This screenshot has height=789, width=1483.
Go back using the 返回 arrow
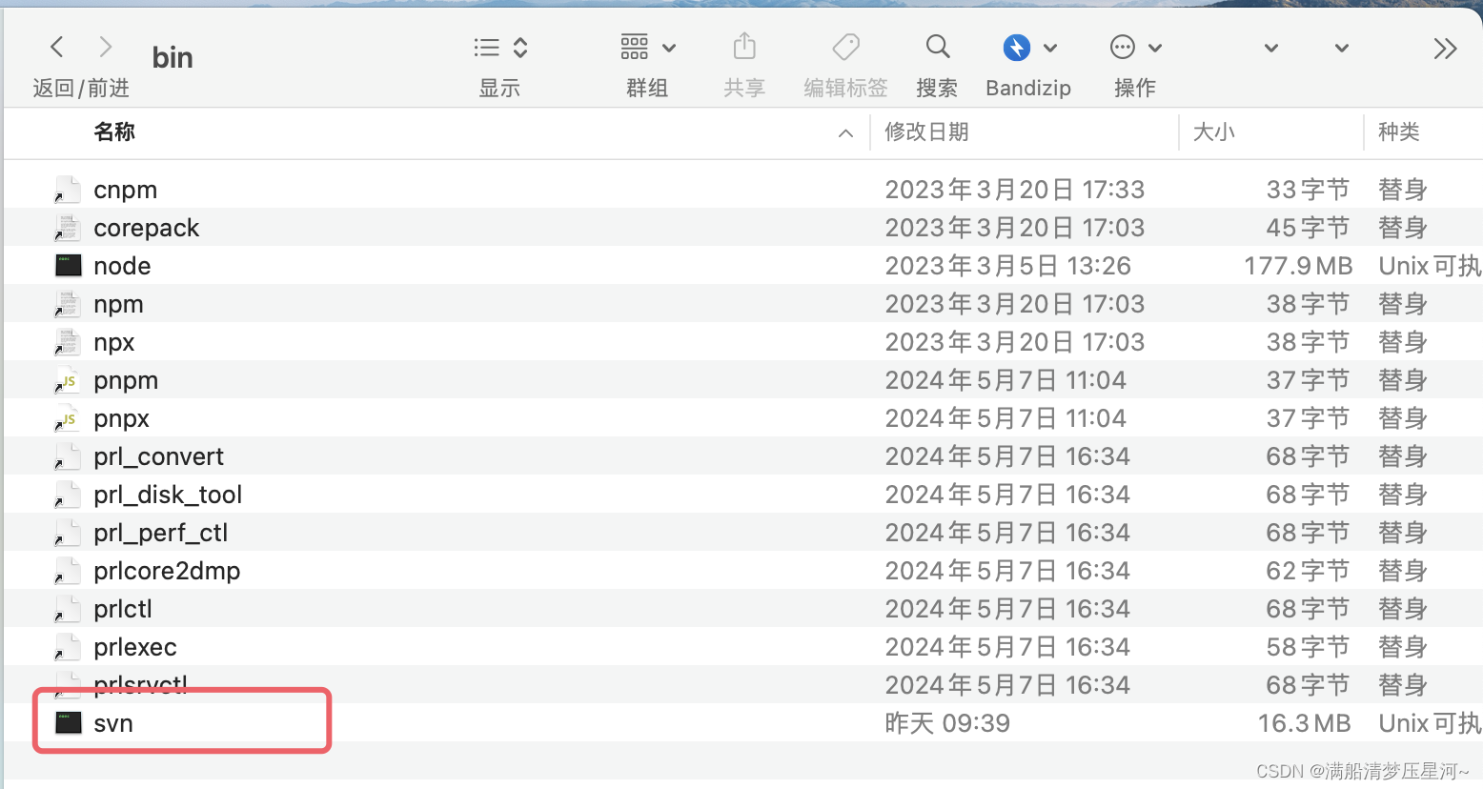click(56, 47)
